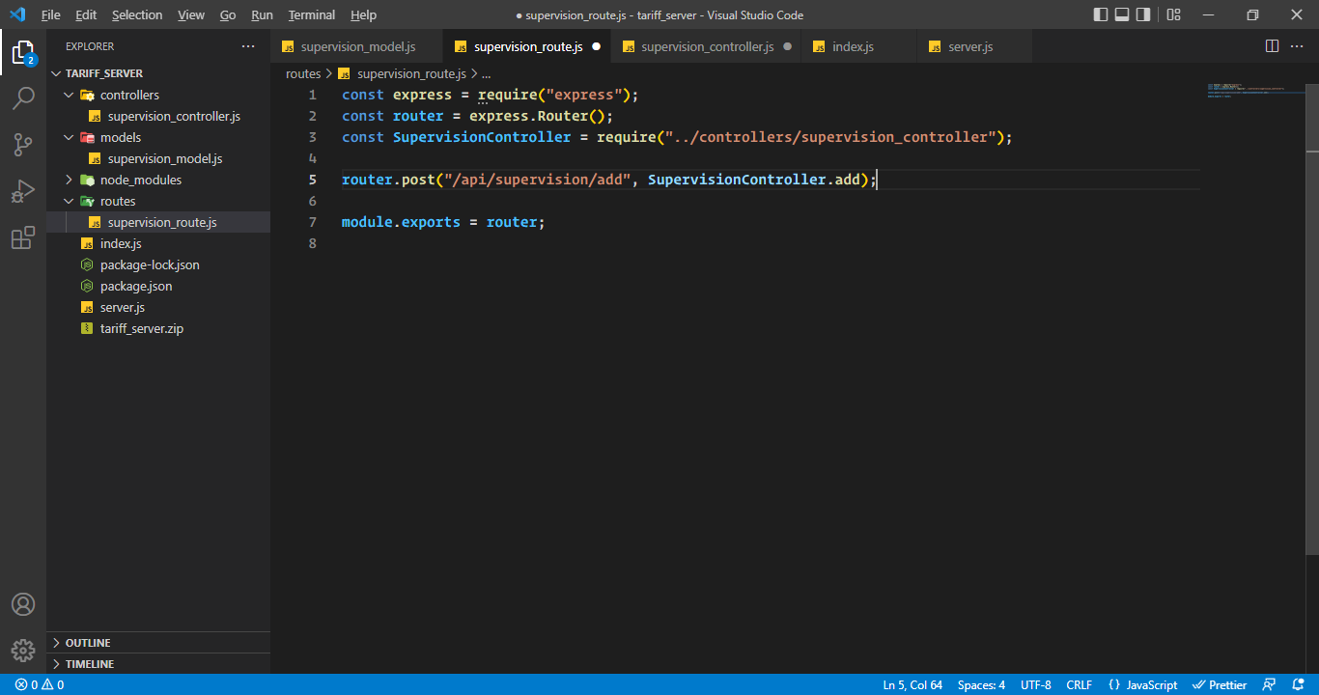Toggle Secondary Side Bar layout button
Screen dimensions: 1319x695
coord(1143,14)
